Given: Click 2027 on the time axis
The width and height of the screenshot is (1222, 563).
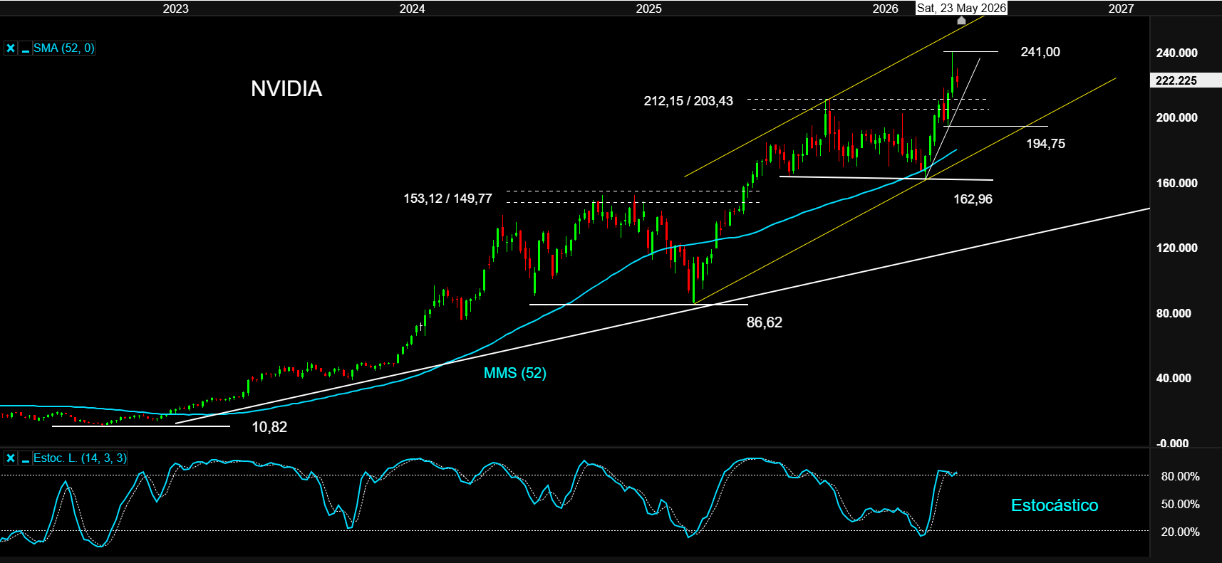Looking at the screenshot, I should coord(1121,9).
